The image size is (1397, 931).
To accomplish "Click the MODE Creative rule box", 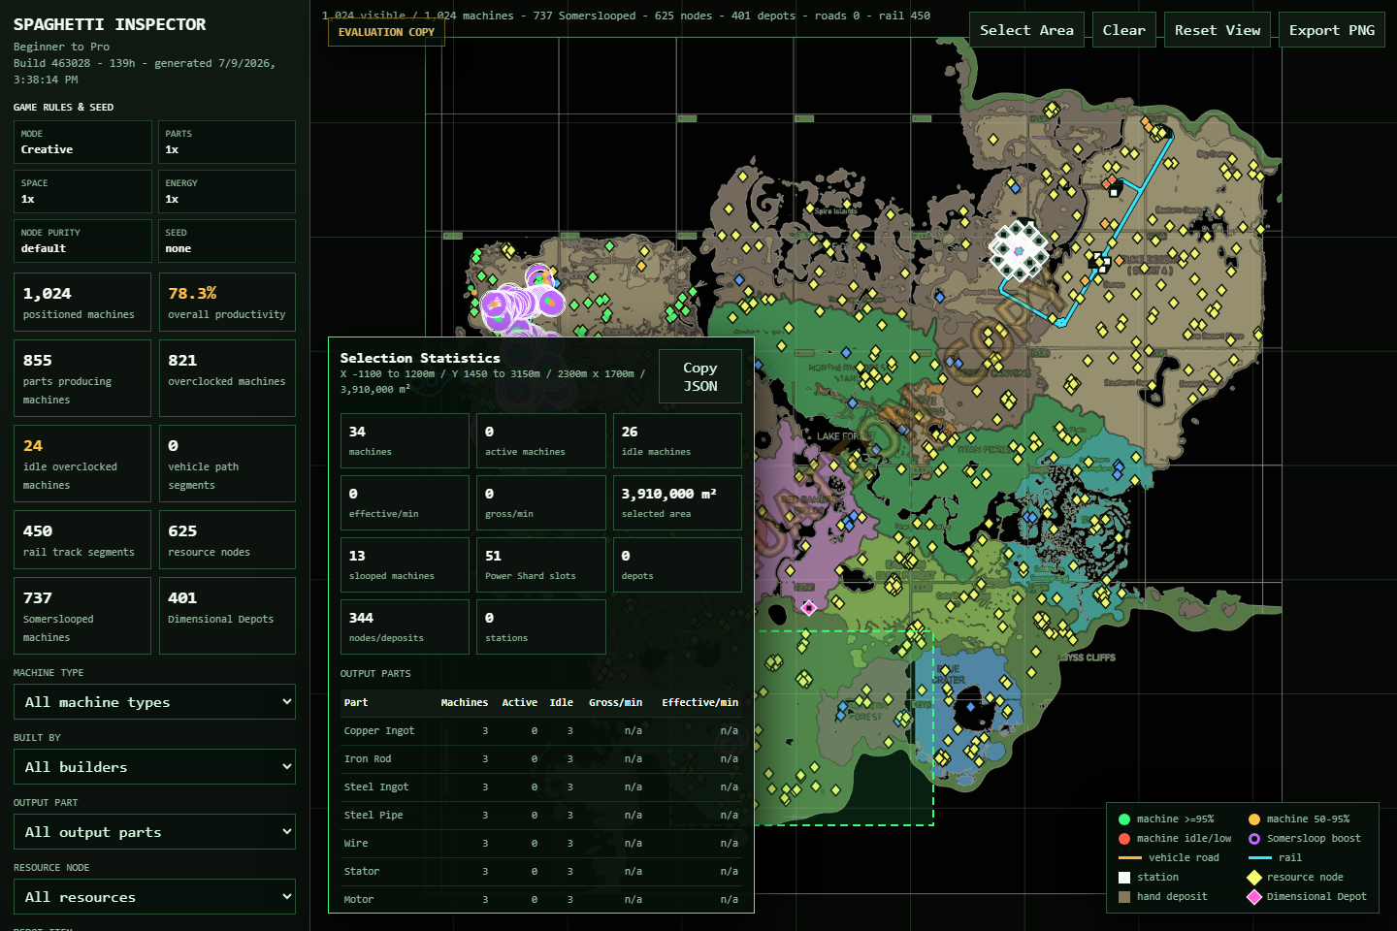I will coord(82,142).
